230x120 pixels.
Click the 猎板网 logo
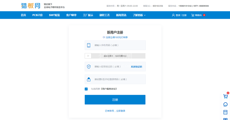[31, 6]
